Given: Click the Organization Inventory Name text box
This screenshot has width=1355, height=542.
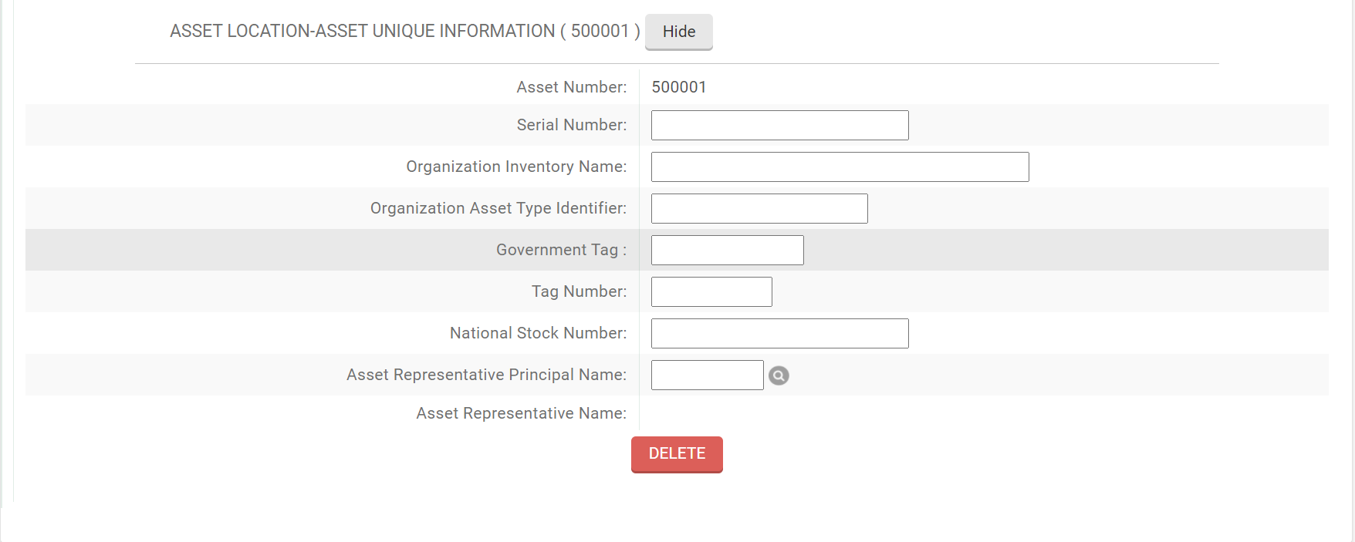Looking at the screenshot, I should pos(840,167).
